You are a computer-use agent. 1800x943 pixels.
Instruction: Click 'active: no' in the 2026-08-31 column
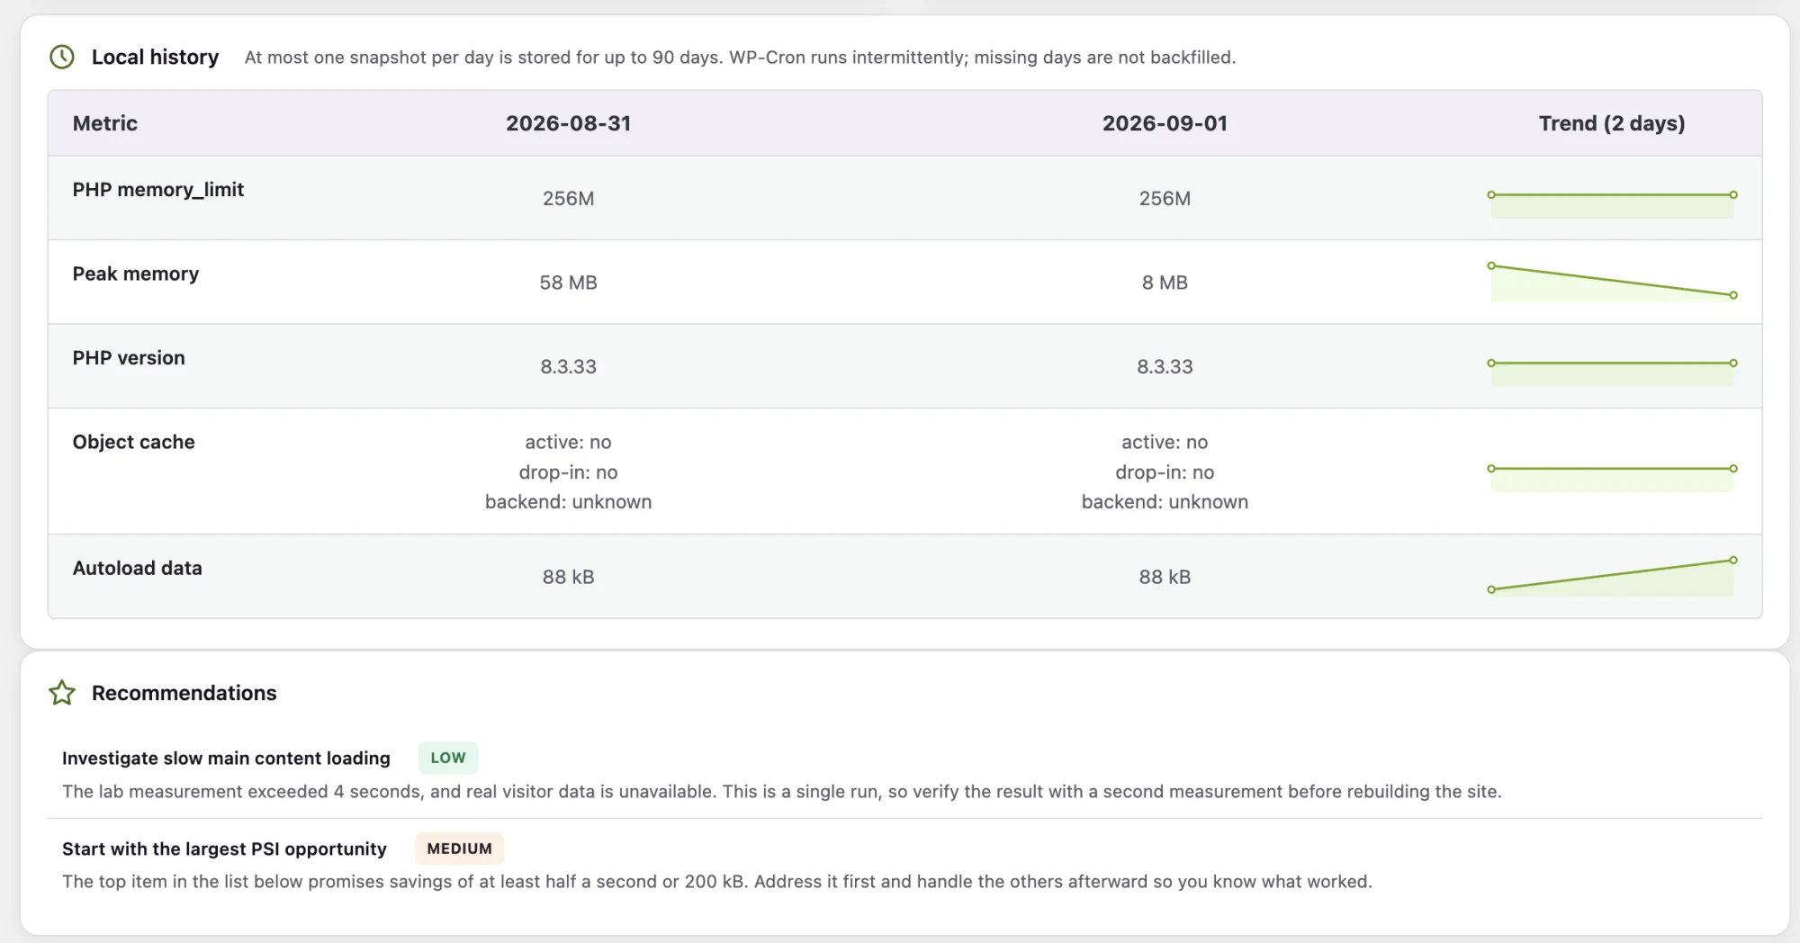[568, 442]
